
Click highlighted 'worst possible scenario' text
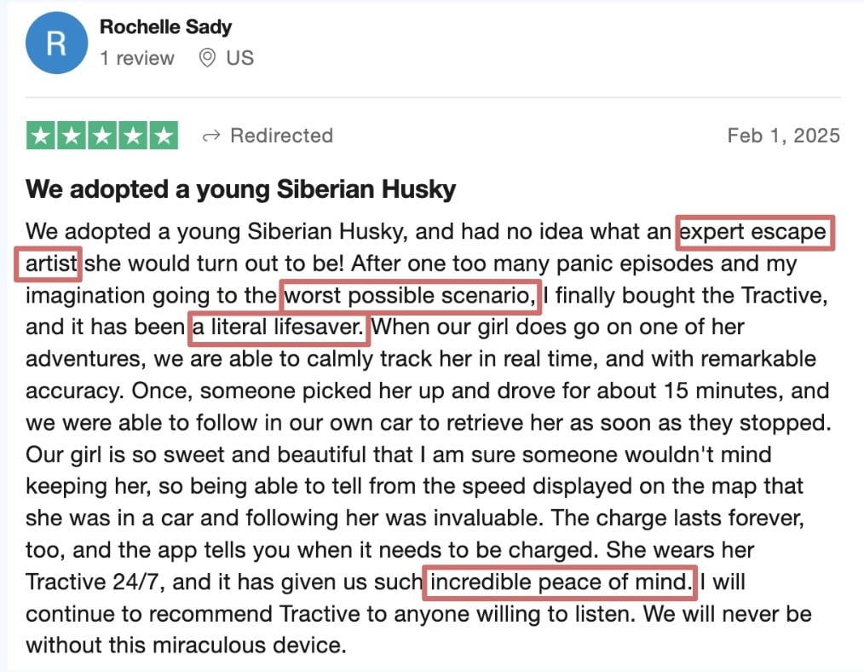click(410, 296)
